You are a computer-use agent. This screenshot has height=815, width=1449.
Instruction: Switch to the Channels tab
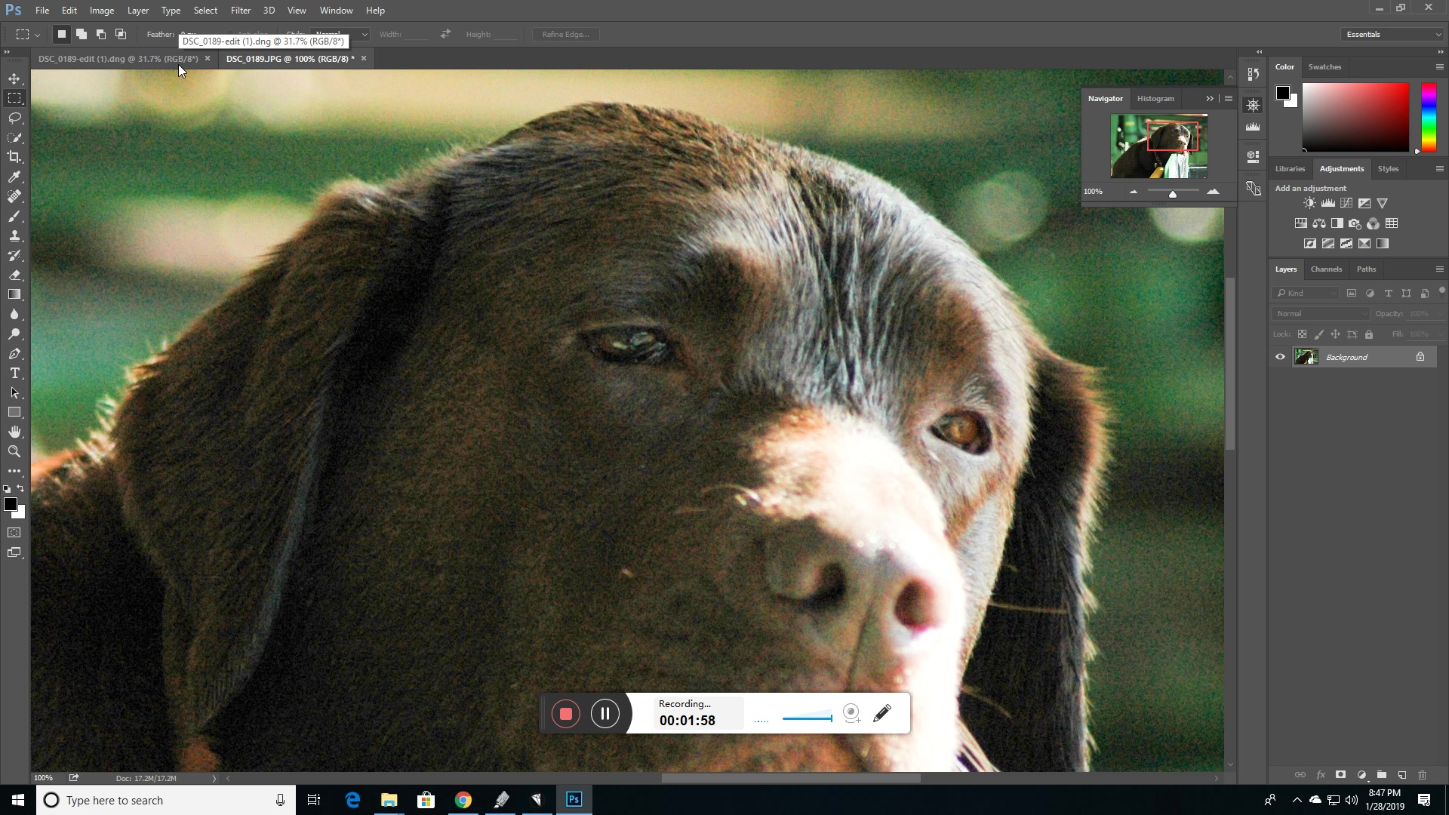pyautogui.click(x=1325, y=269)
